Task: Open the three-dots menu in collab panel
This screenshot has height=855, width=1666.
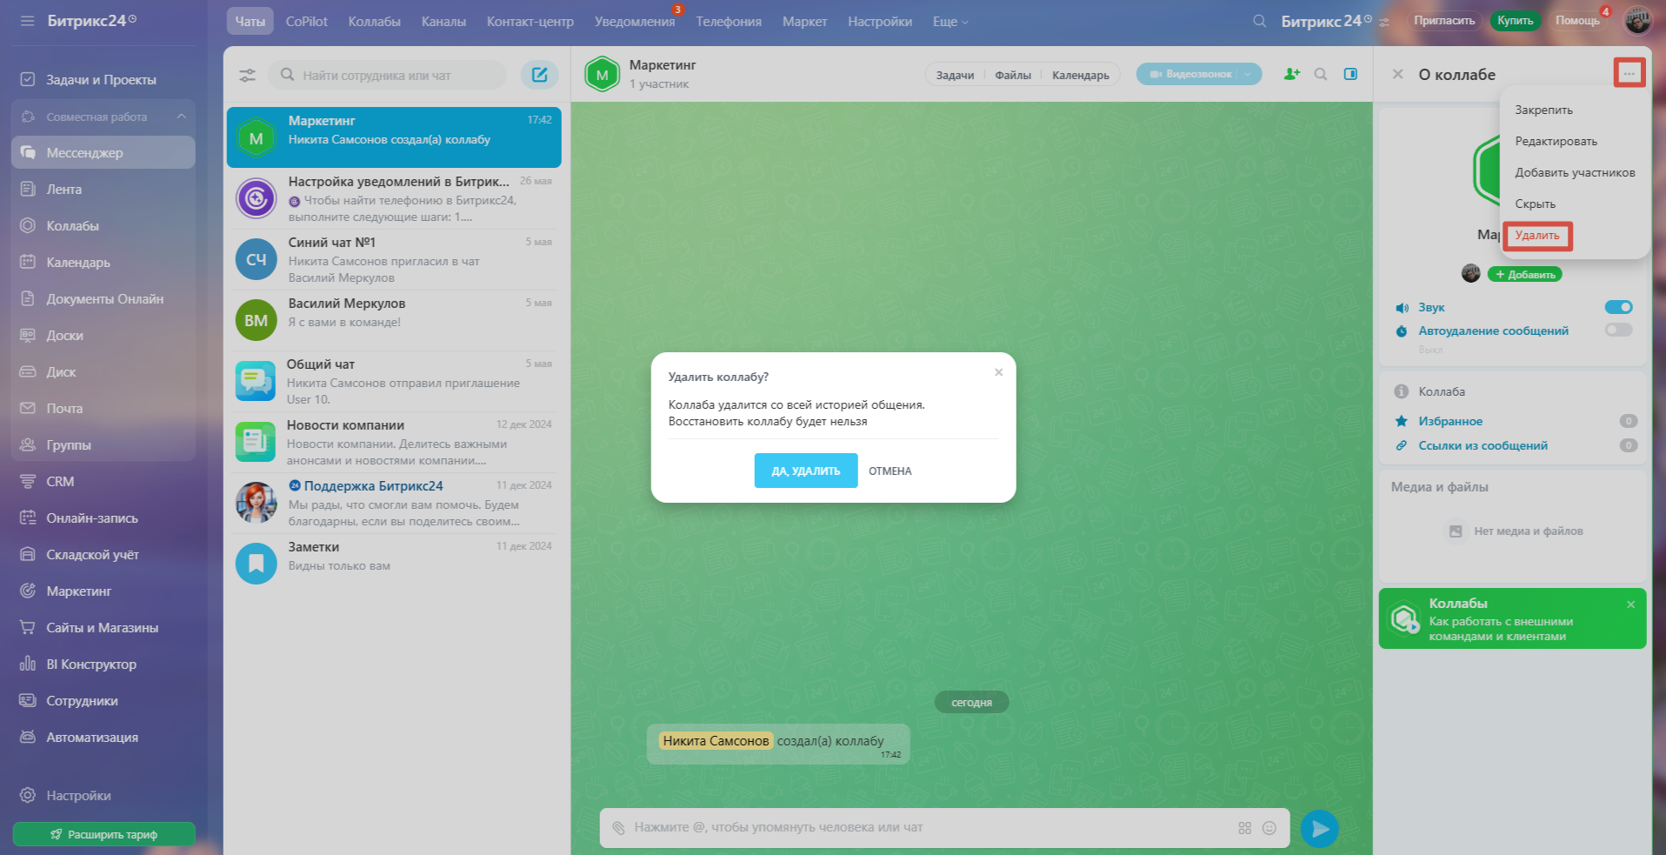Action: (1629, 74)
